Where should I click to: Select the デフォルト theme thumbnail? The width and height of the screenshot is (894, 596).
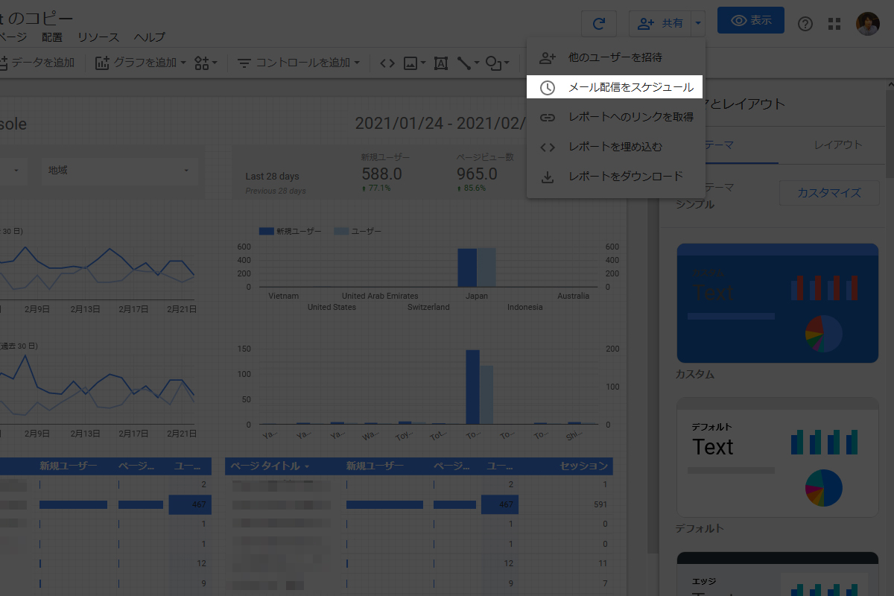pos(777,457)
